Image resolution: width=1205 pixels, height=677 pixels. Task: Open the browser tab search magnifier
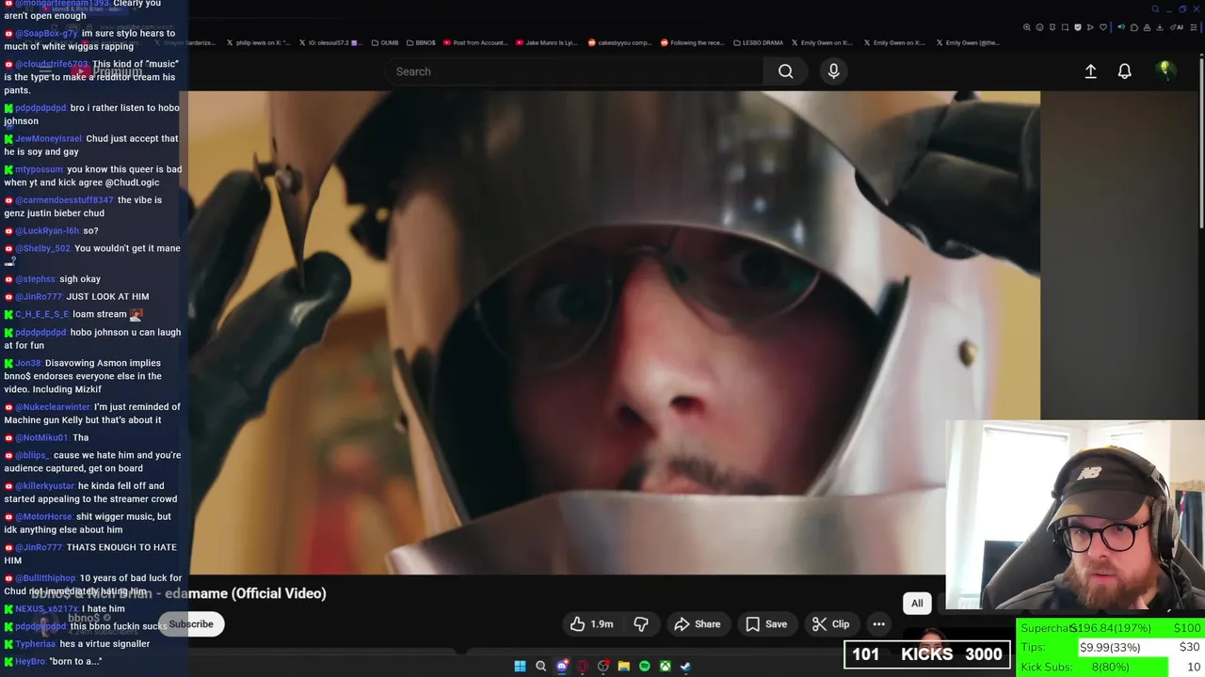pyautogui.click(x=1155, y=9)
